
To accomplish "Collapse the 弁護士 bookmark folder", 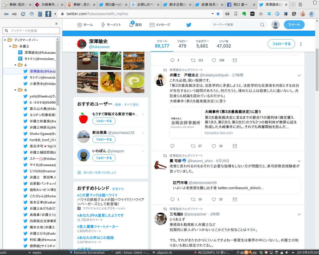I will pos(10,46).
